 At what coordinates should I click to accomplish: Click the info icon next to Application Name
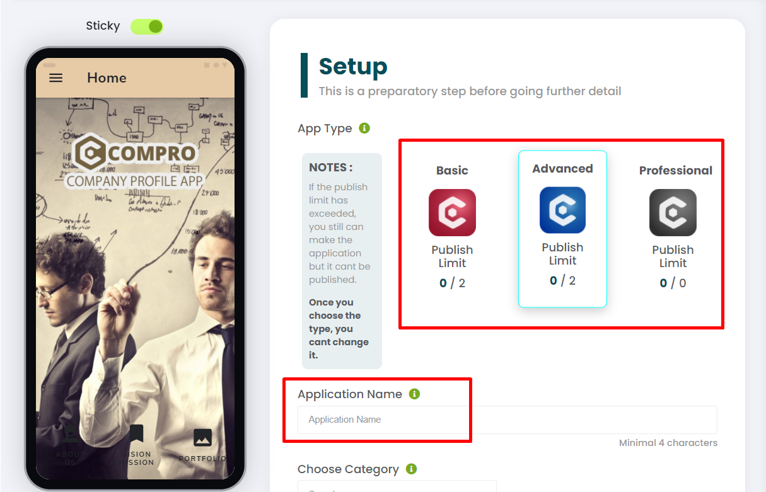(x=414, y=394)
